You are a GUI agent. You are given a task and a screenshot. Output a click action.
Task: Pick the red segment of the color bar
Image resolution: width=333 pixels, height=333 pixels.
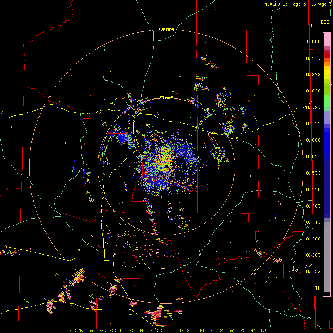point(327,55)
